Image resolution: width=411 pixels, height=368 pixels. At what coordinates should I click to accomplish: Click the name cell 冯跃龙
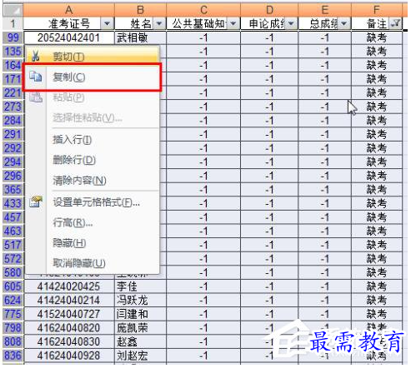coord(140,301)
